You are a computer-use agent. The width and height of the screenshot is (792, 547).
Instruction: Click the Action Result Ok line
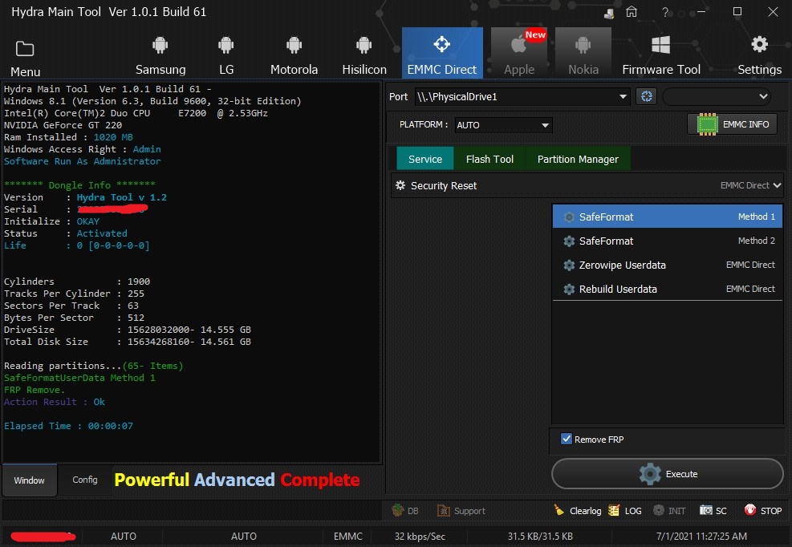pos(55,402)
